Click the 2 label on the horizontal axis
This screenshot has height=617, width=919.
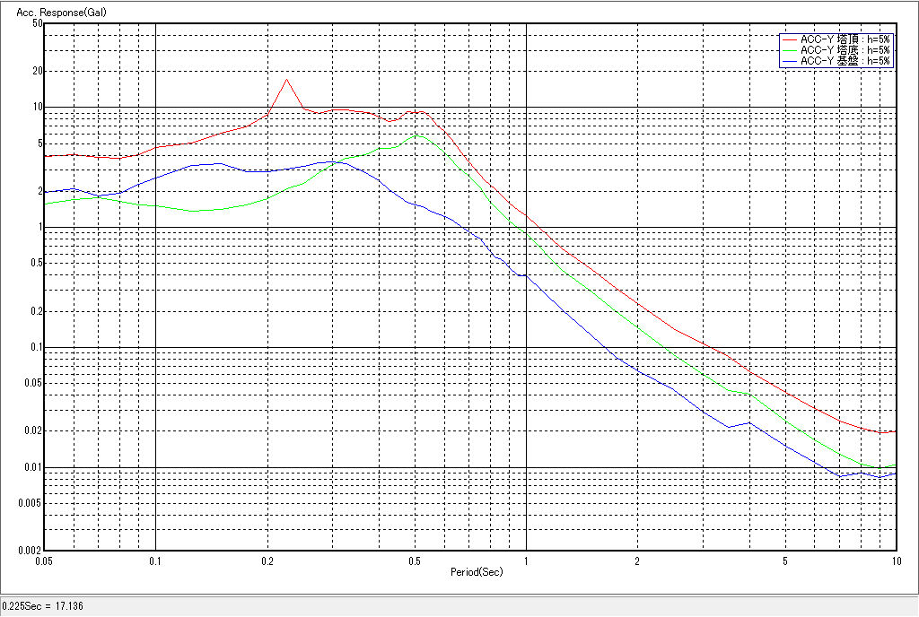coord(636,561)
